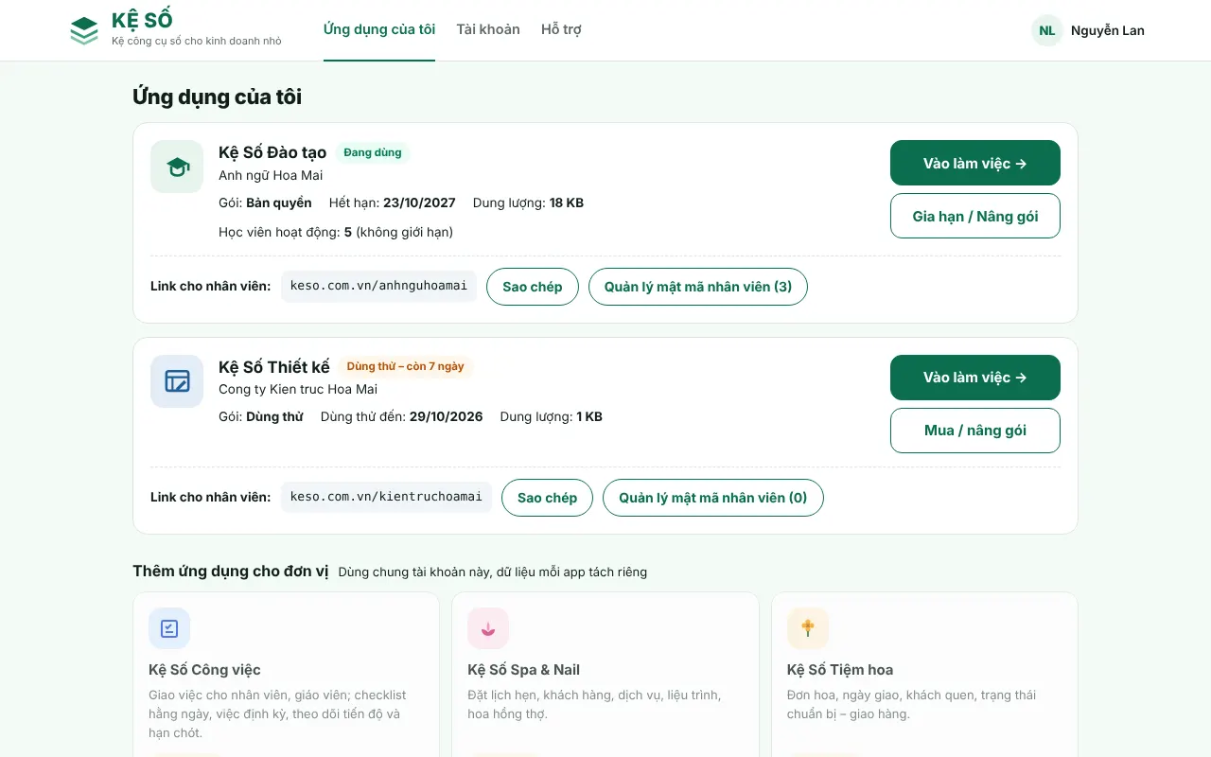
Task: Click the Cong ty Kien truc Hoa Mai name
Action: point(298,389)
